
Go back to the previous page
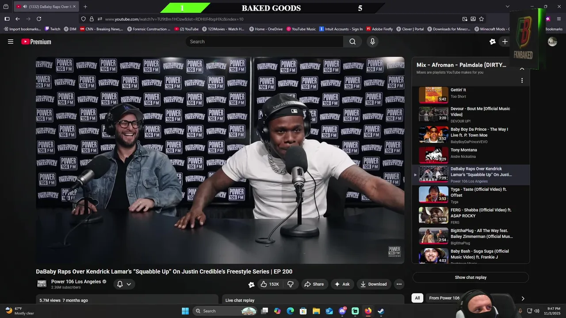coord(18,19)
